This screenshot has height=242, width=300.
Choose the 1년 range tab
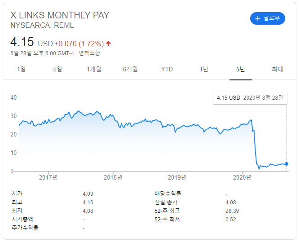[x=204, y=69]
